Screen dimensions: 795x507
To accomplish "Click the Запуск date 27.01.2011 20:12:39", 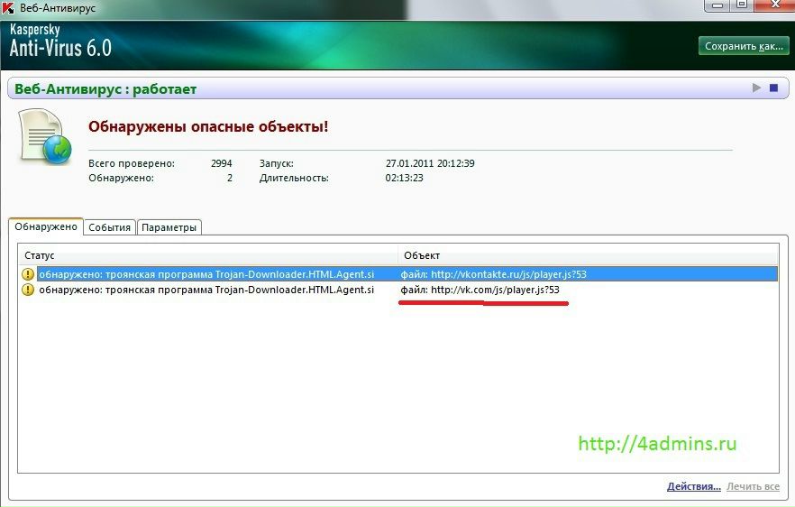I will click(430, 163).
